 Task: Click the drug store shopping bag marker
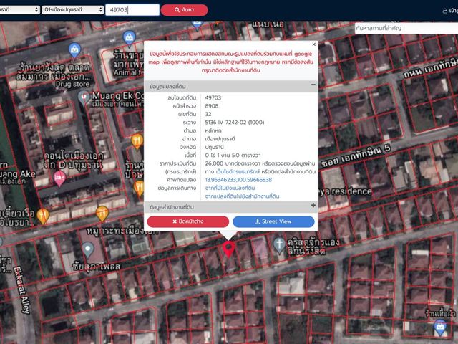pos(74,49)
